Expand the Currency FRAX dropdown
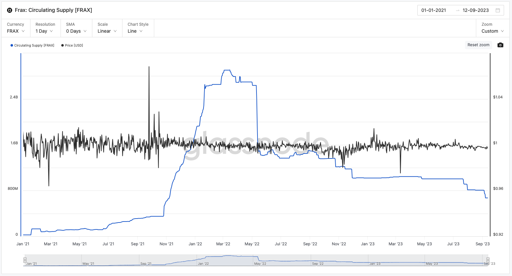The image size is (512, 276). pos(16,31)
